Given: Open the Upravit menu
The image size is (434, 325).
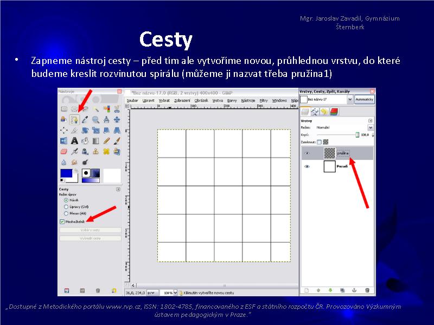Looking at the screenshot, I should pos(148,101).
